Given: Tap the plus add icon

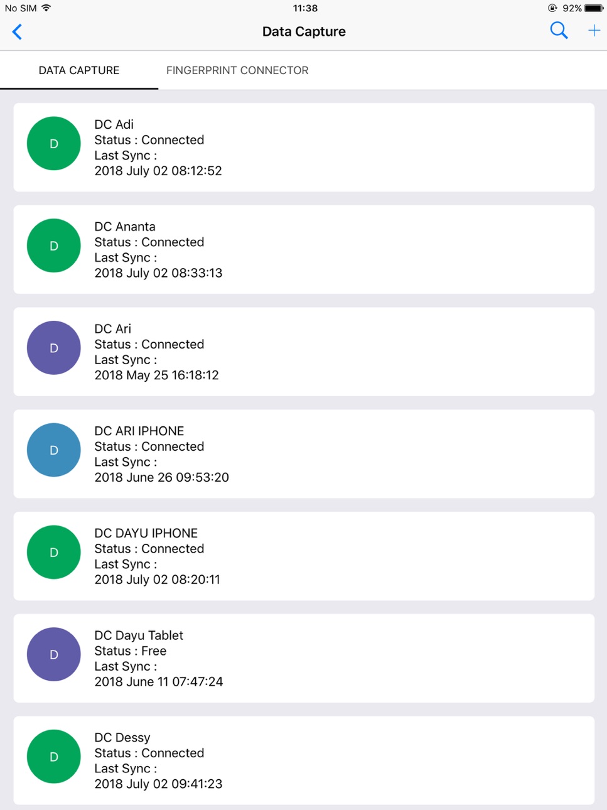Looking at the screenshot, I should 594,30.
